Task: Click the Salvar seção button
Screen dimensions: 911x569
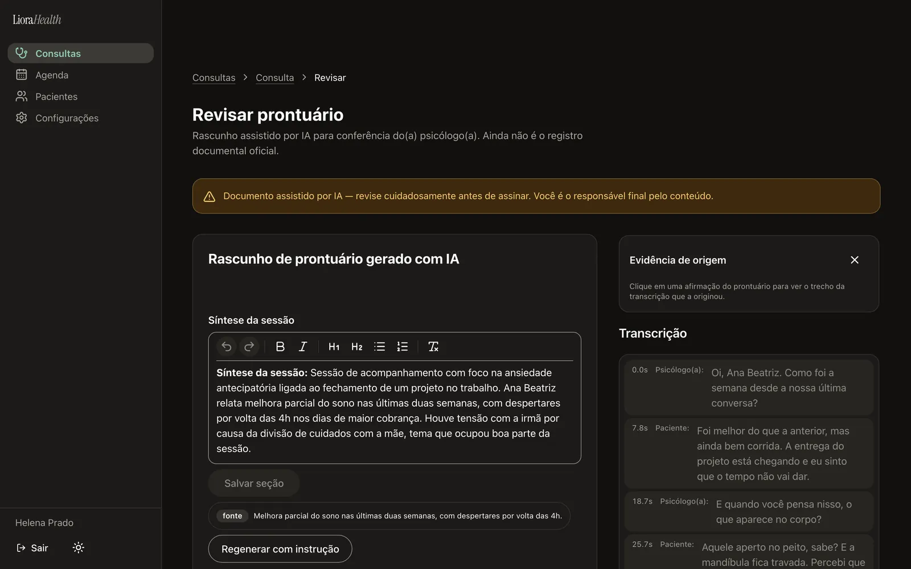Action: pos(254,483)
